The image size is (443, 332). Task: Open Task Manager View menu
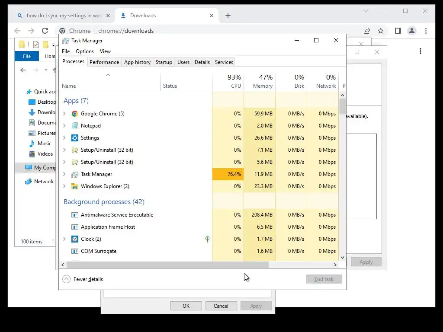pos(105,51)
